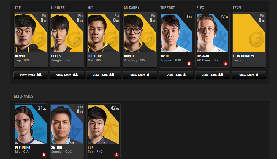Choose alternate Huni's portrait
Viewport: 277px width, 159px height.
(104, 124)
